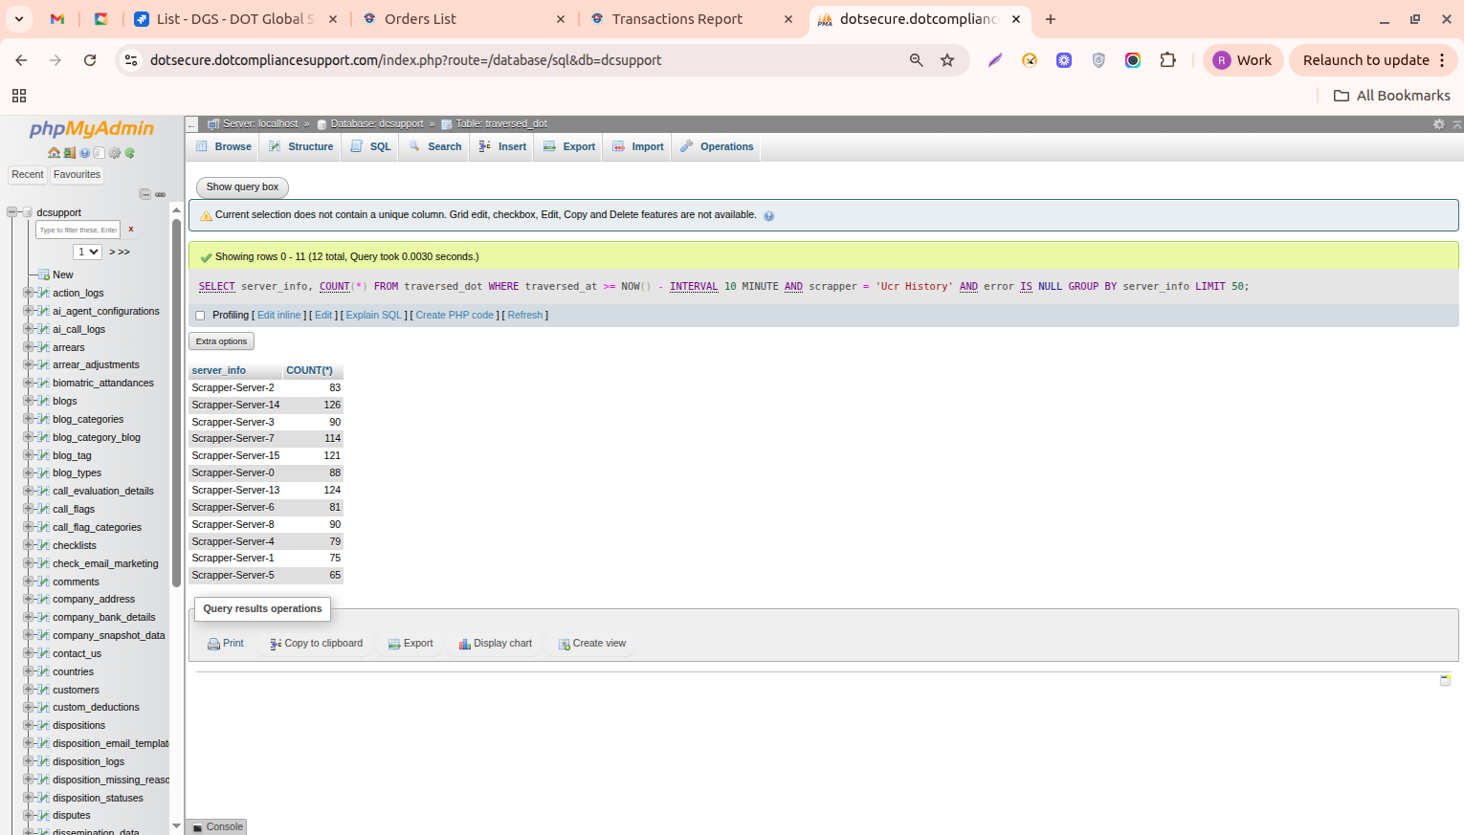Open the page settings gear icon at top right
1464x835 pixels.
1438,124
